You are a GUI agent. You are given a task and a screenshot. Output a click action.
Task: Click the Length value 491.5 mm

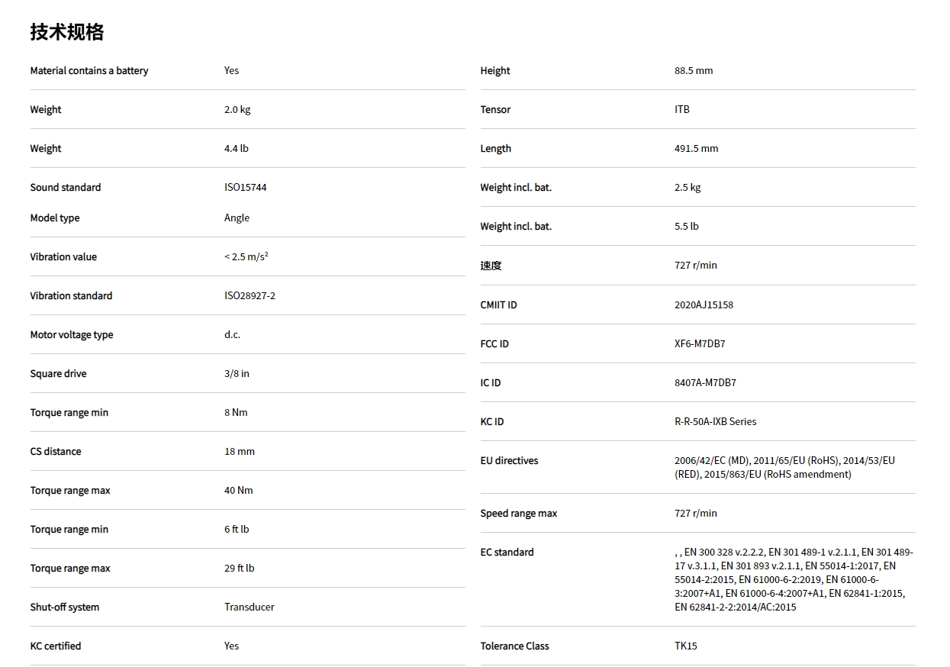tap(696, 148)
